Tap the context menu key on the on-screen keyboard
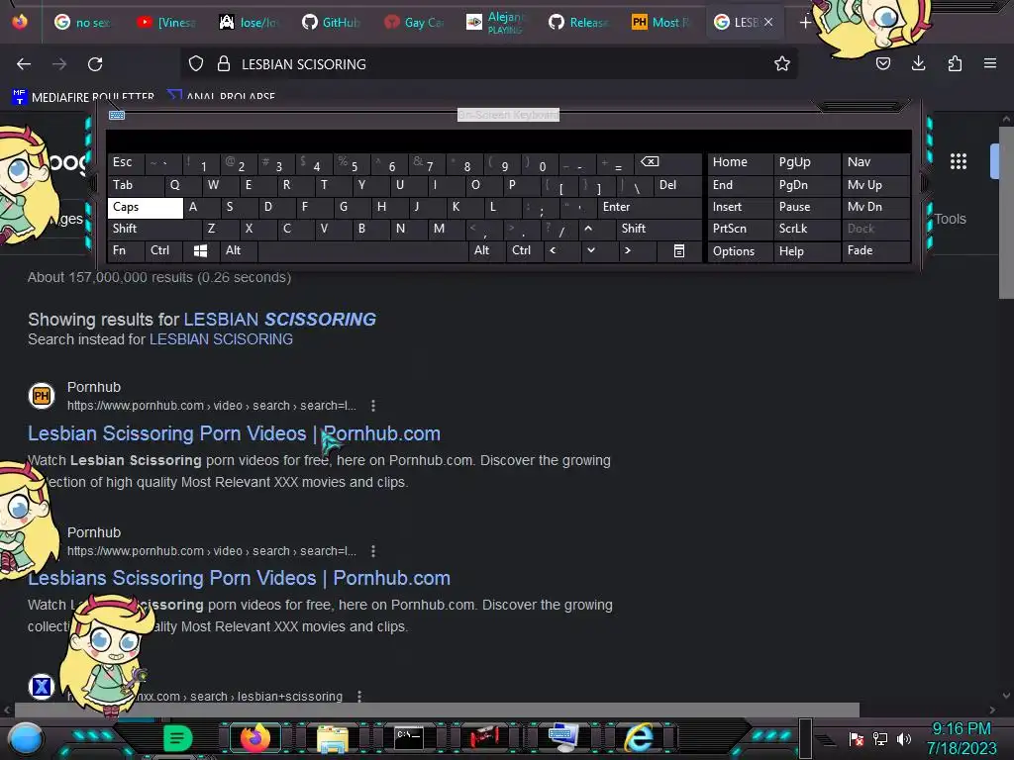The width and height of the screenshot is (1014, 760). coord(678,250)
